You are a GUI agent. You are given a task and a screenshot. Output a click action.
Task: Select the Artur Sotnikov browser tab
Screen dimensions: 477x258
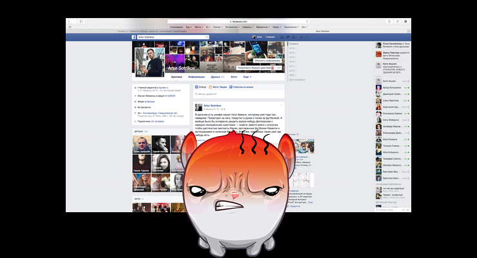pos(322,31)
